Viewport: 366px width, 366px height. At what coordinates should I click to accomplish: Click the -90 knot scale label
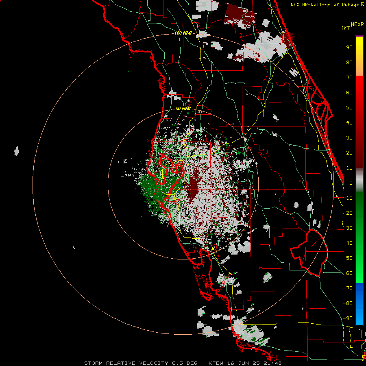[x=348, y=318]
